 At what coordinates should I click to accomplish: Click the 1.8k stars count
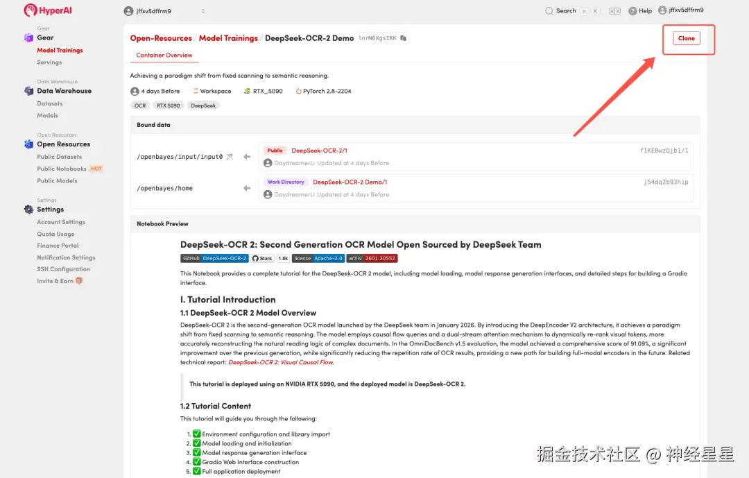point(283,258)
